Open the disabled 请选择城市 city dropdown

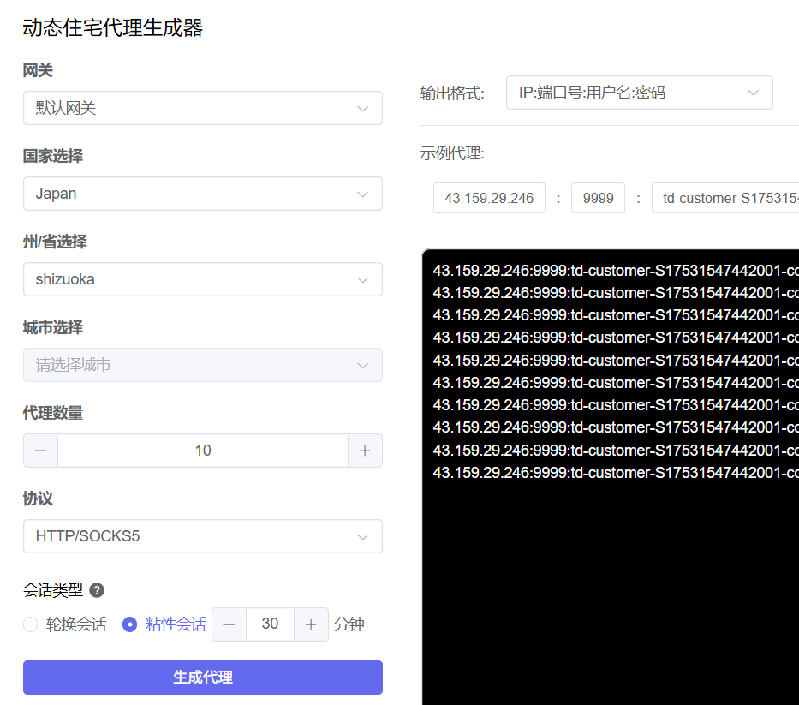point(202,365)
